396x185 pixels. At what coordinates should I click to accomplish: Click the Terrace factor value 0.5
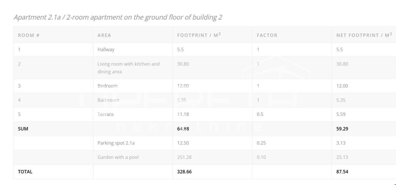(260, 114)
